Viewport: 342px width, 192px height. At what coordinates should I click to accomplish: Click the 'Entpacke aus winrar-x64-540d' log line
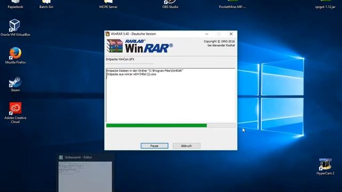[x=131, y=74]
